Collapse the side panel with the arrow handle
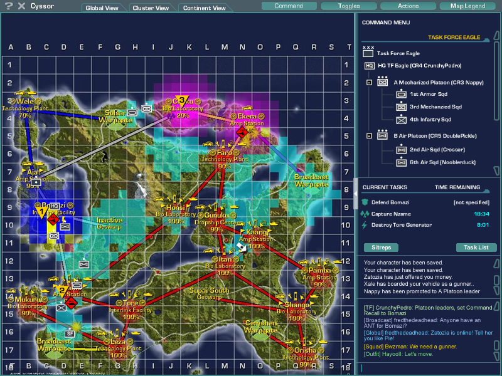This screenshot has height=376, width=502. point(355,194)
